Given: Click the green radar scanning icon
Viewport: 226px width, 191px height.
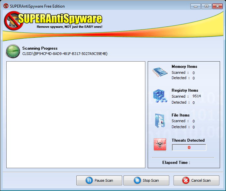Looking at the screenshot, I should pos(13,51).
